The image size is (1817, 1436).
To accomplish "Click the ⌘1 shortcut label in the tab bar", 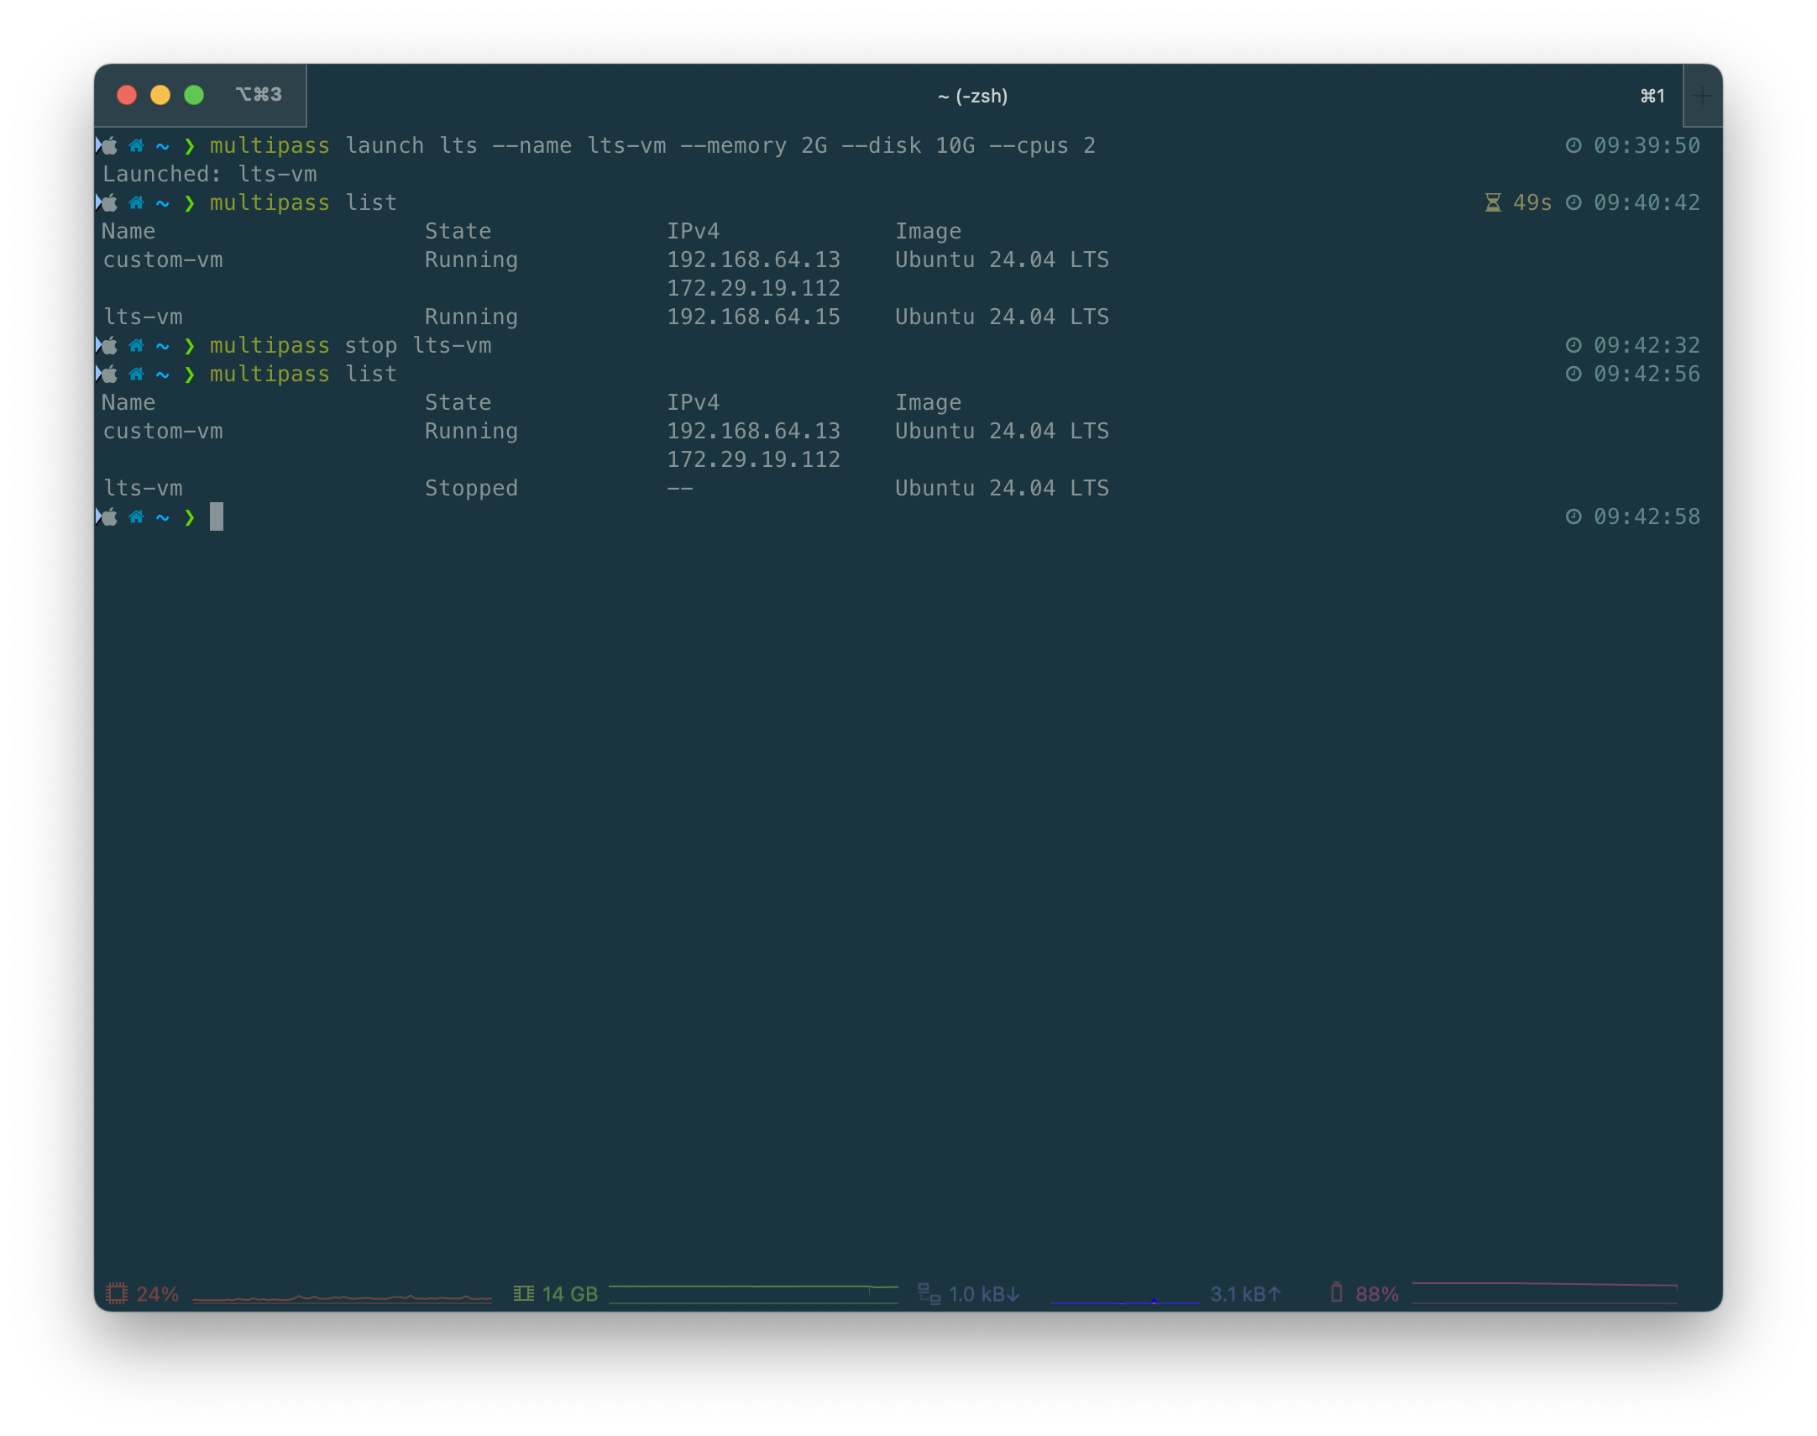I will 1652,96.
